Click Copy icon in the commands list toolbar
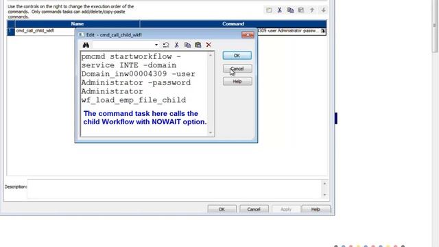The width and height of the screenshot is (439, 247). 290,10
